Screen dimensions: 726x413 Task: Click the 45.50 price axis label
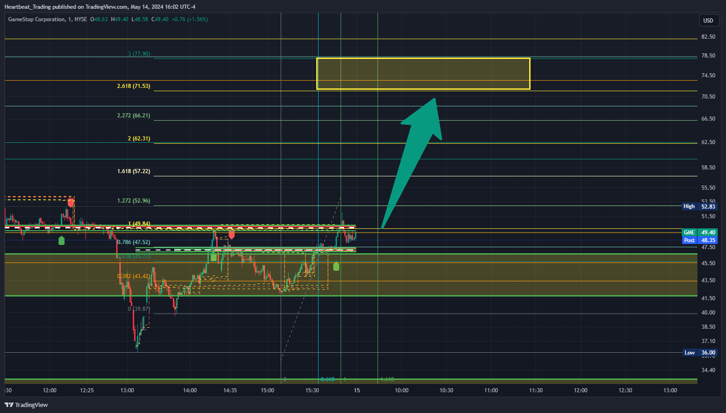coord(708,263)
